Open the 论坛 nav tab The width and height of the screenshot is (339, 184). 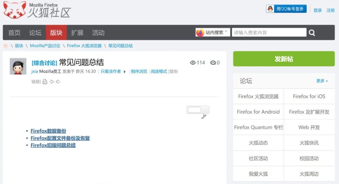point(35,33)
